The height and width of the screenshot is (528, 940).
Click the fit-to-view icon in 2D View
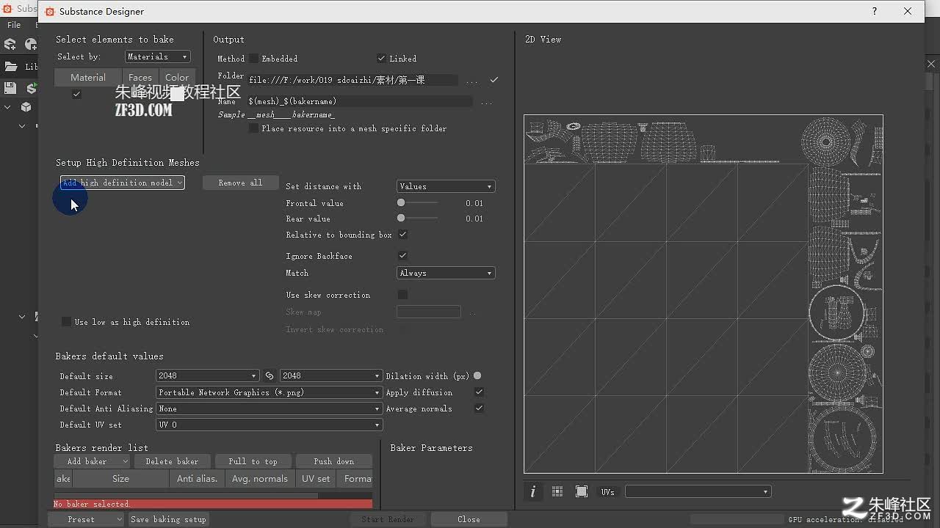[x=582, y=491]
